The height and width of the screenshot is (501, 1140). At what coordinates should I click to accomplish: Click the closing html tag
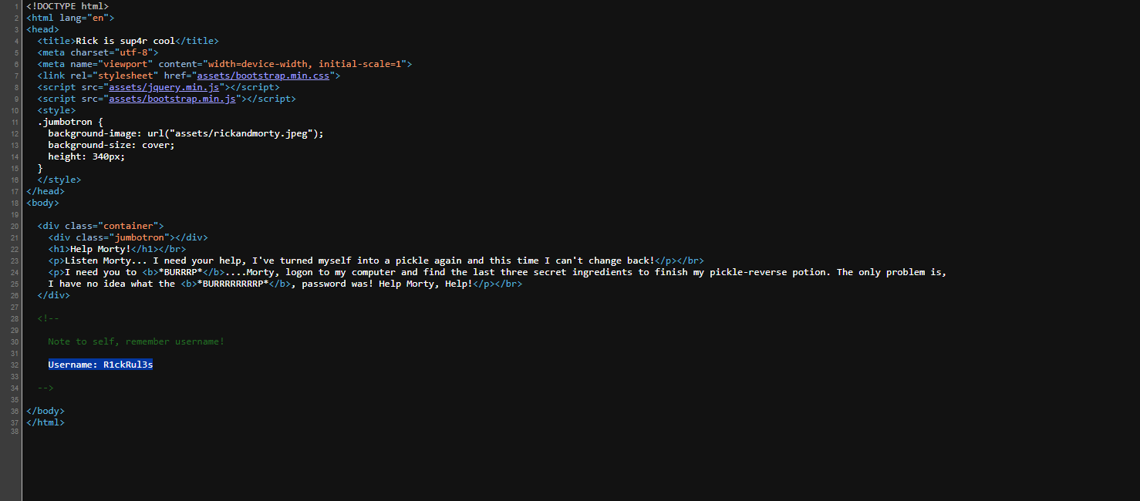pos(46,422)
